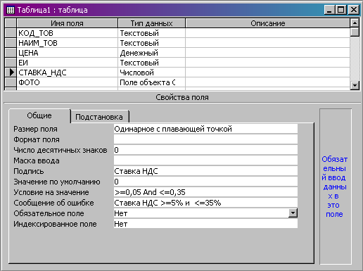This screenshot has width=363, height=271.
Task: Click the description cell of КОД_ТОВ
Action: 267,33
